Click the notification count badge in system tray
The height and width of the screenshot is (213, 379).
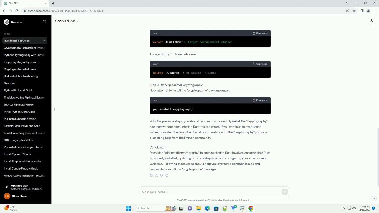(x=374, y=208)
